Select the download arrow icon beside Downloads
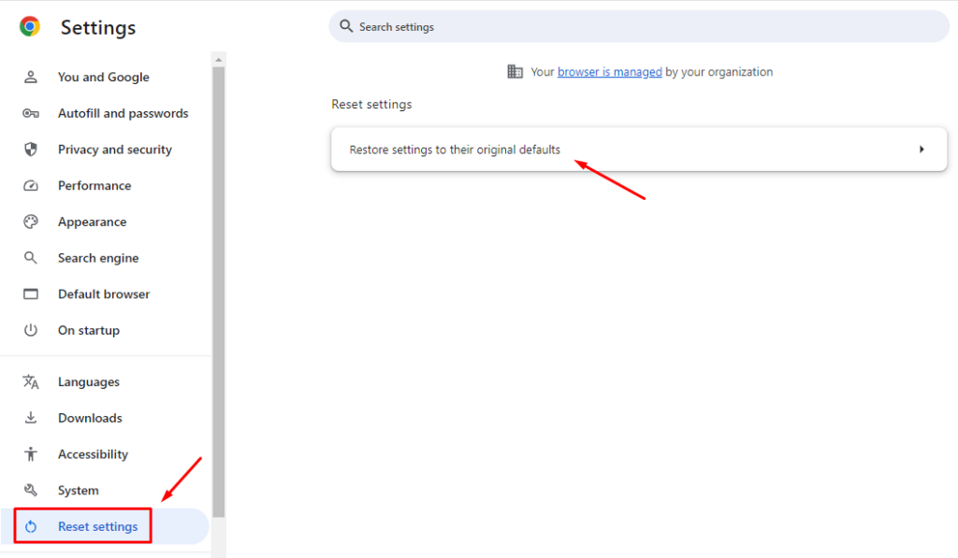 pyautogui.click(x=31, y=418)
